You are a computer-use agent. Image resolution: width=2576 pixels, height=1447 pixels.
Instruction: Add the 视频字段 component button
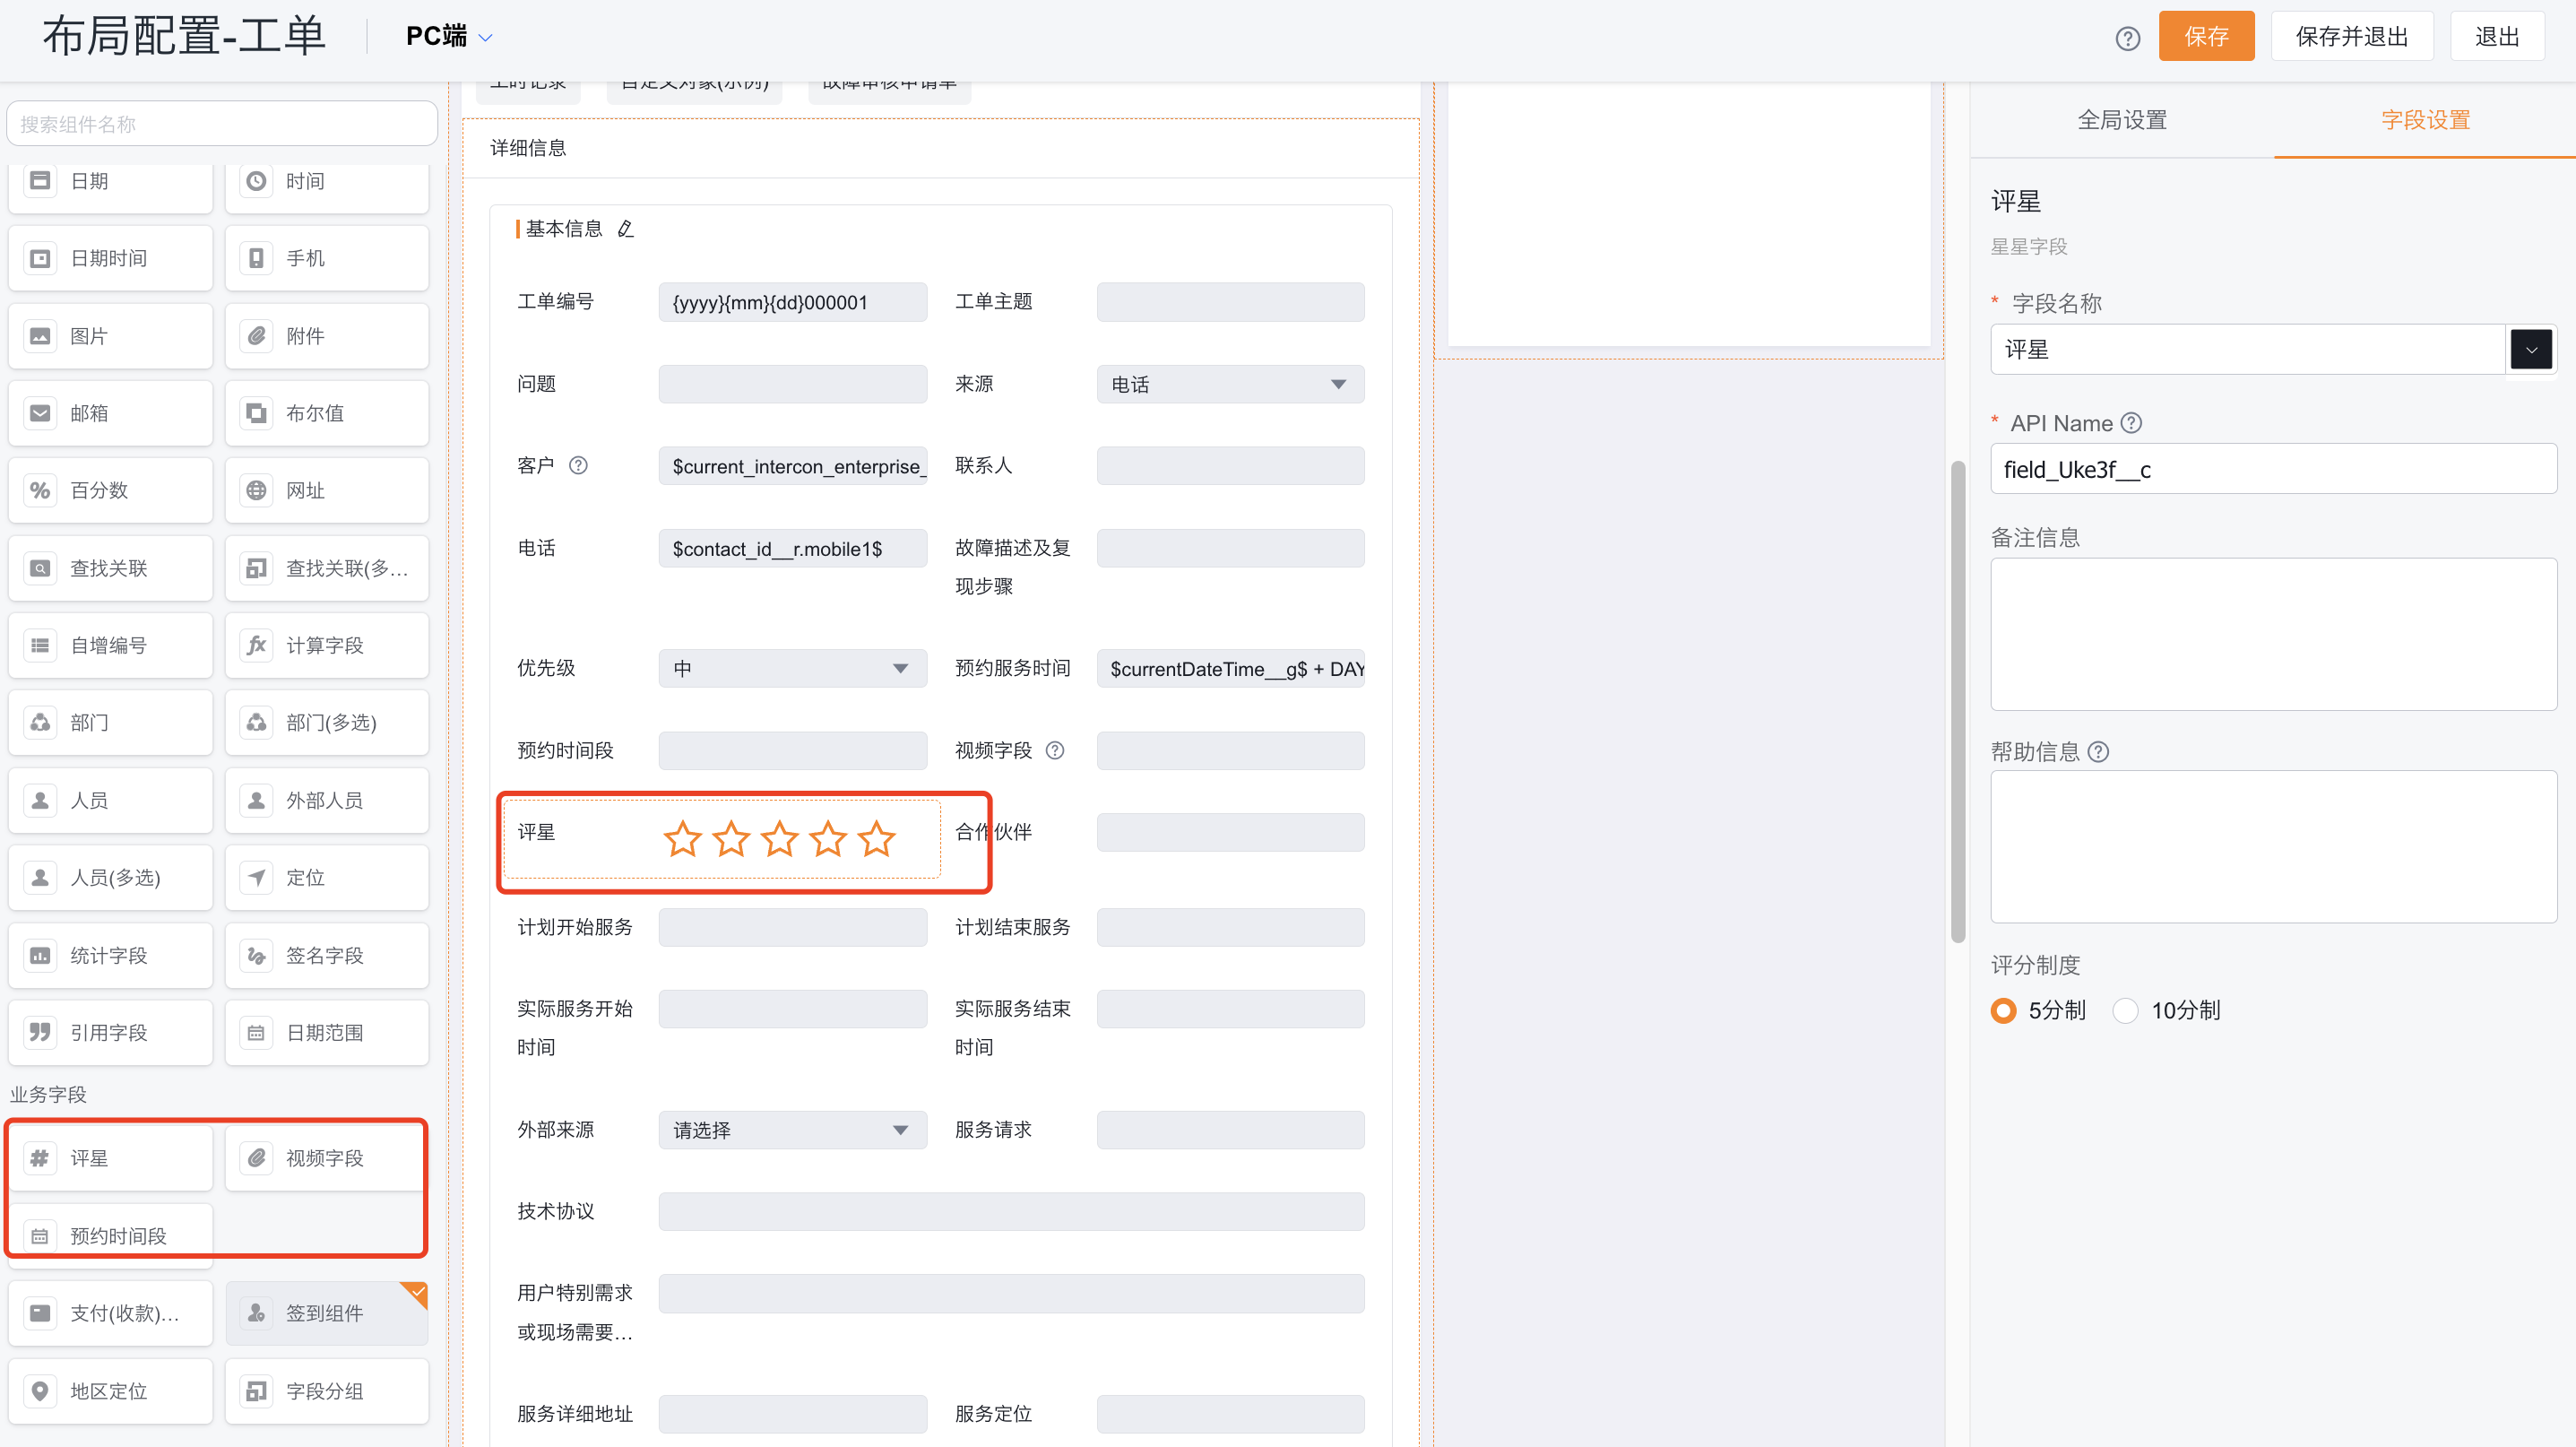pyautogui.click(x=327, y=1158)
